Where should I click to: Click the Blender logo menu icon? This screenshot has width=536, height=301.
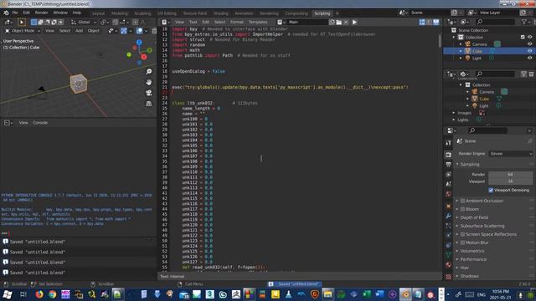[6, 13]
